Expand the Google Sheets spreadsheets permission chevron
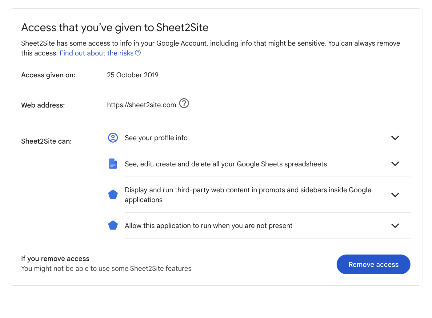Screen dimensions: 432x318 395,164
